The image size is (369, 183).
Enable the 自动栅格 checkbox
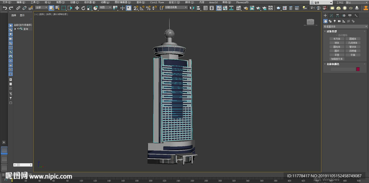pos(337,35)
